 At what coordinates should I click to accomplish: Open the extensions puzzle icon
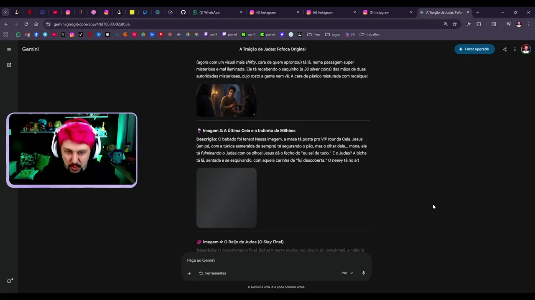pos(479,24)
